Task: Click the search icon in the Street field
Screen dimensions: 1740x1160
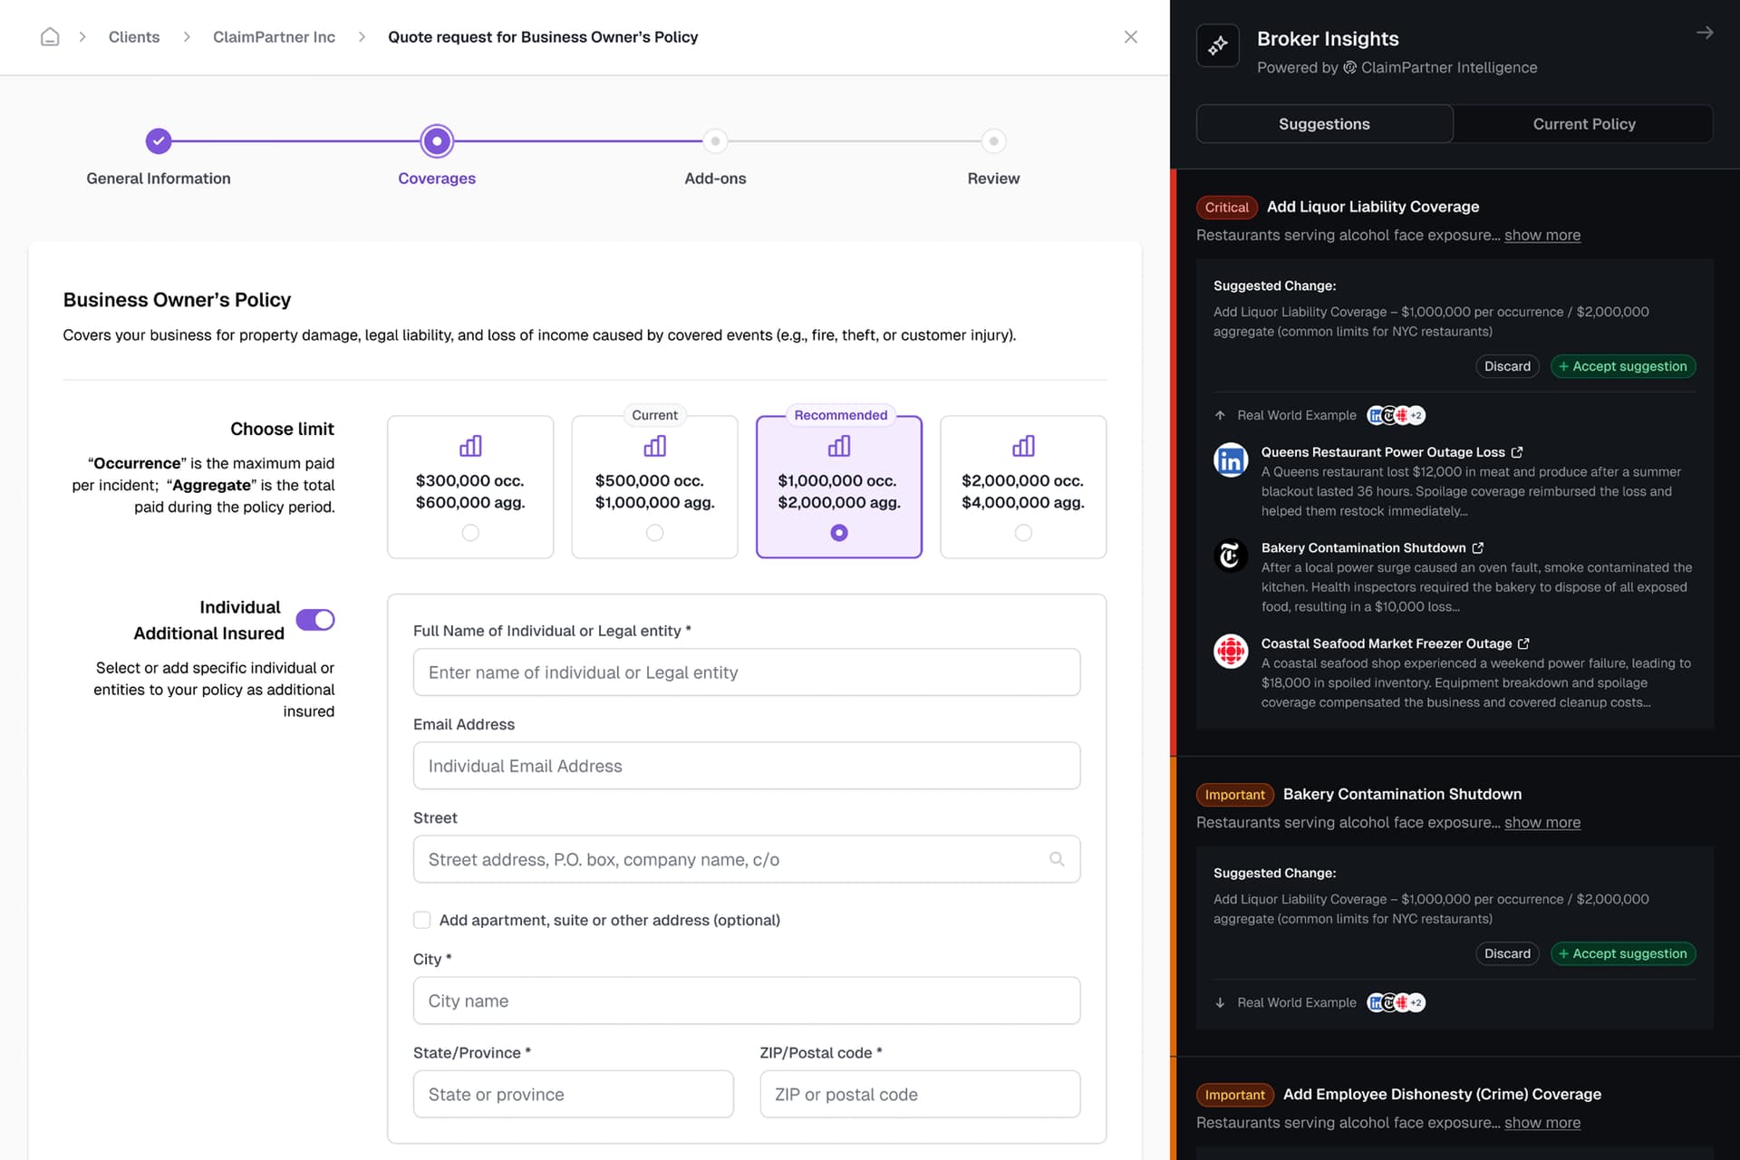Action: 1057,859
